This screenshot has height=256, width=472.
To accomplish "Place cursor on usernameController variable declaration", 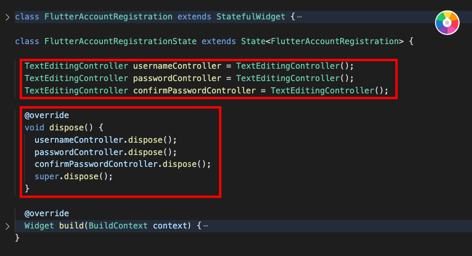I will point(177,66).
